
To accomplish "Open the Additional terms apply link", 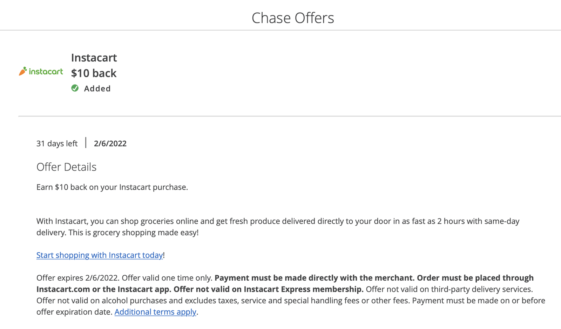I will 155,312.
